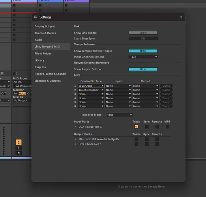Enable Track for UCX II Midi Port 1 input
206x197 pixels.
point(137,127)
